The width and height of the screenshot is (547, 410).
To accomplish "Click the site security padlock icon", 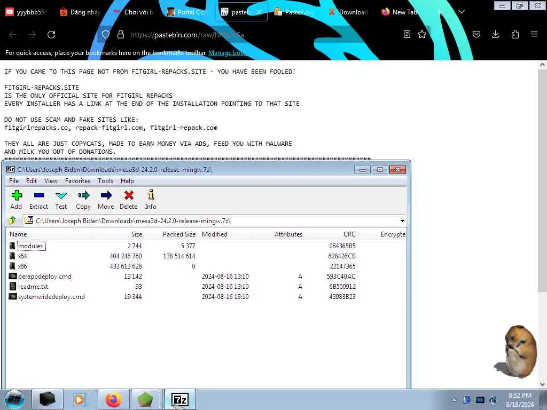I will click(x=121, y=35).
